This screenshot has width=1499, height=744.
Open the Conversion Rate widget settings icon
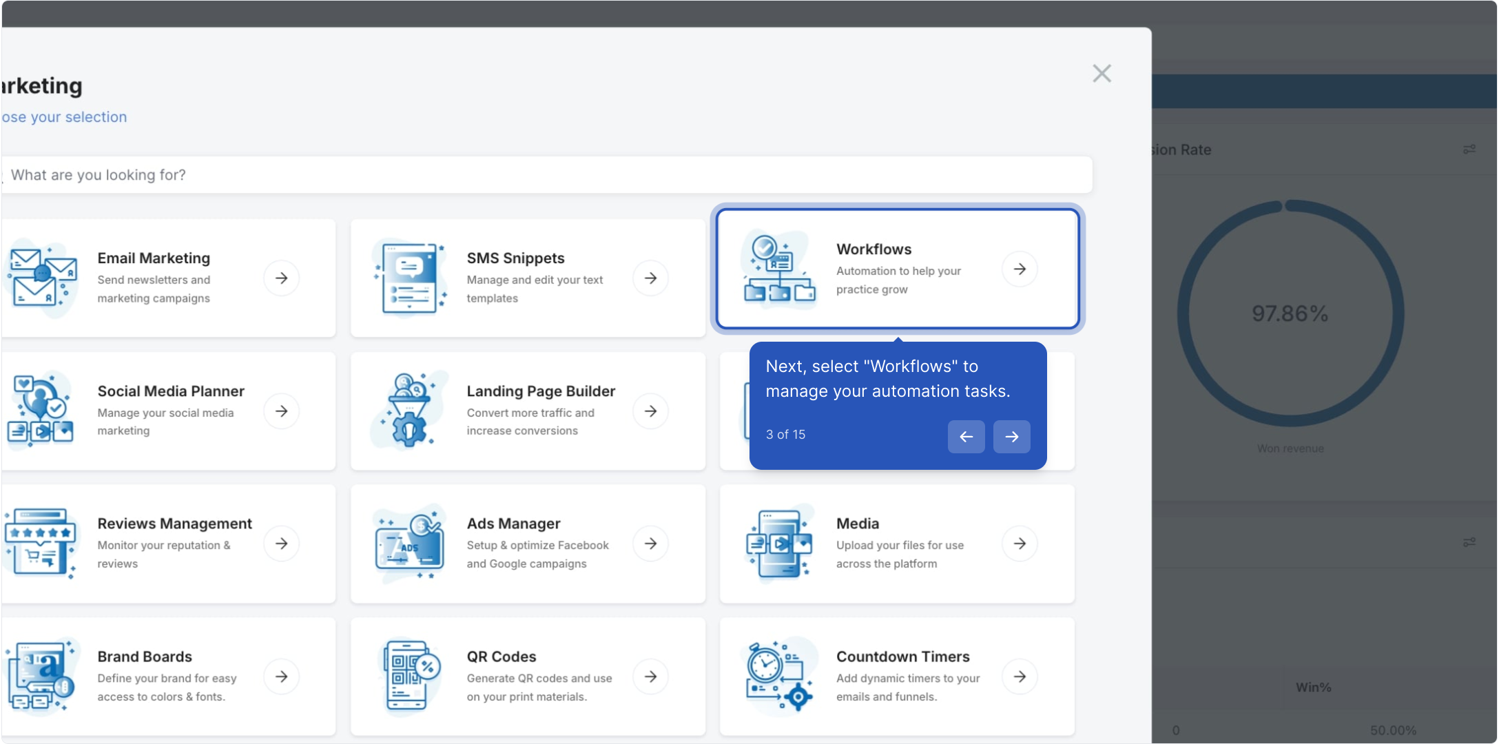pyautogui.click(x=1469, y=149)
